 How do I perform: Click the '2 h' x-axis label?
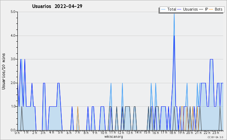tap(34, 132)
